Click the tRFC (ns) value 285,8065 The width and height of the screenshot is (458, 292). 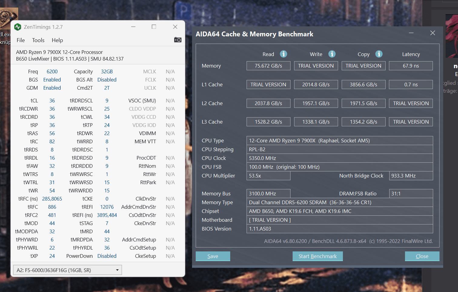point(52,199)
